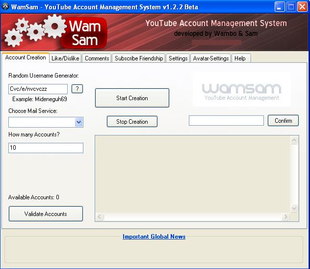Click the log scroll left arrow

(100, 217)
